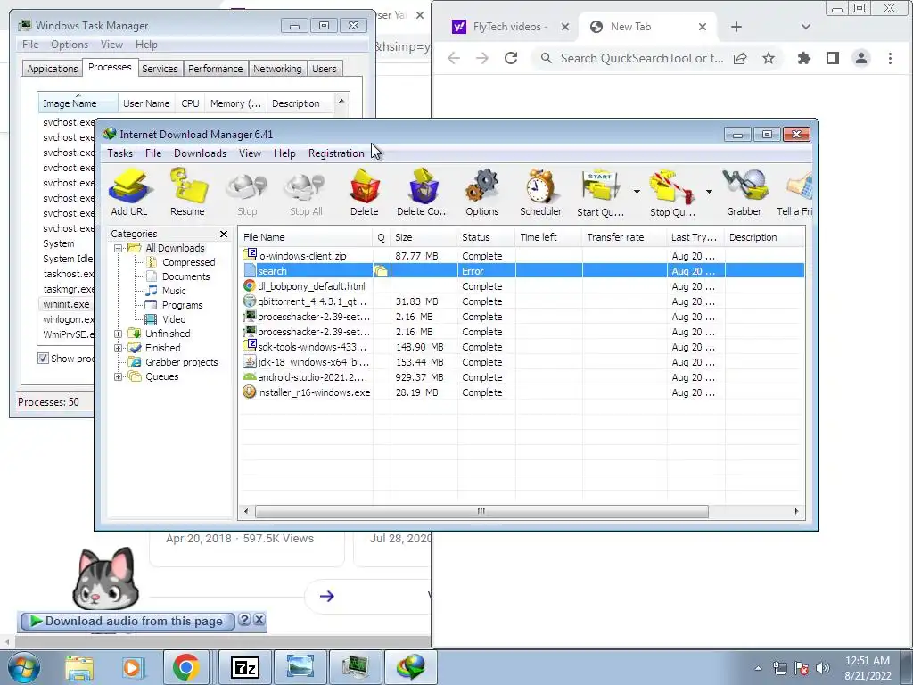Select dl_bobpony_default.html download row
The width and height of the screenshot is (913, 685).
[x=522, y=286]
